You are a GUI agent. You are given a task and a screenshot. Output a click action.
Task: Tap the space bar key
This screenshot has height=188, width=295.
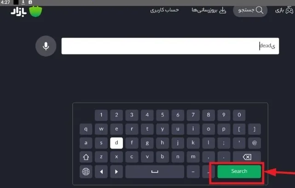pos(155,171)
